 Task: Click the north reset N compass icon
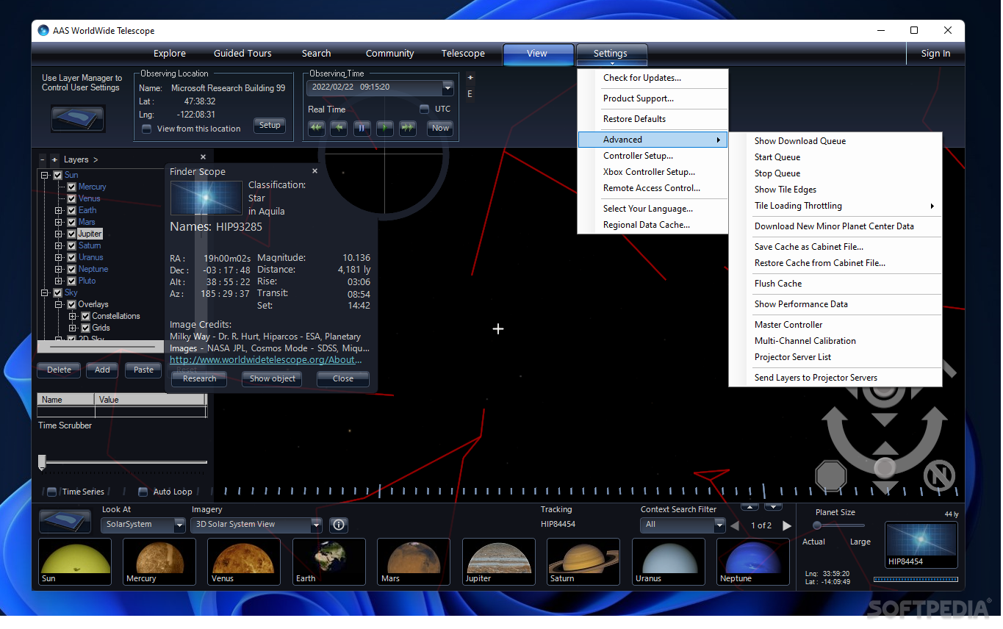click(939, 475)
